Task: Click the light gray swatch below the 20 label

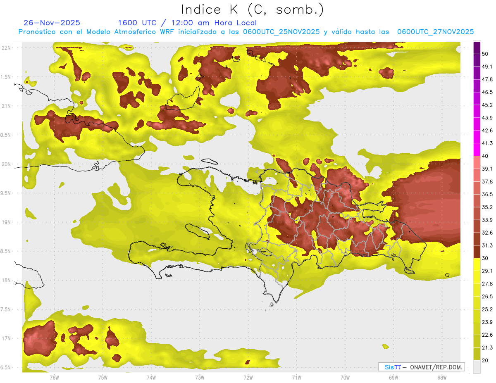Action: pyautogui.click(x=477, y=367)
